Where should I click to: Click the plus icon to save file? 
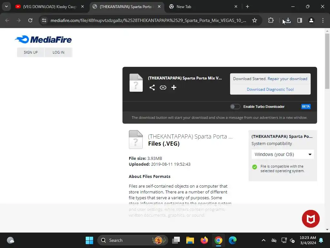pos(174,88)
